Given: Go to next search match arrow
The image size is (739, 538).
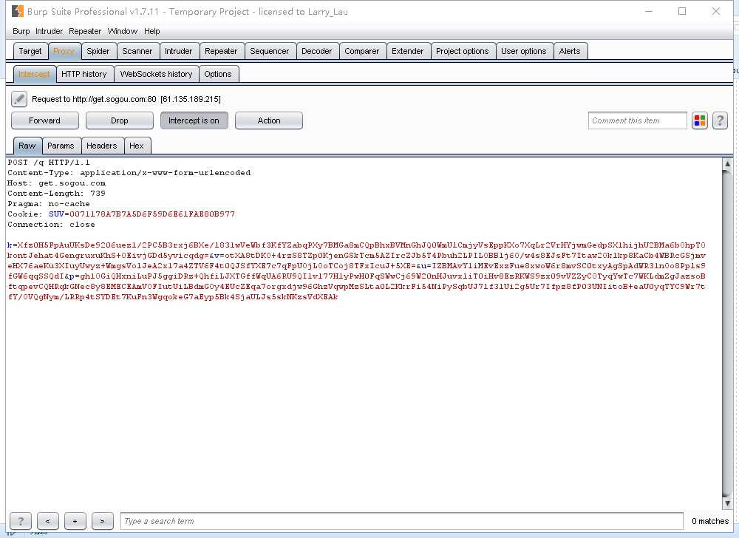Looking at the screenshot, I should pyautogui.click(x=102, y=521).
